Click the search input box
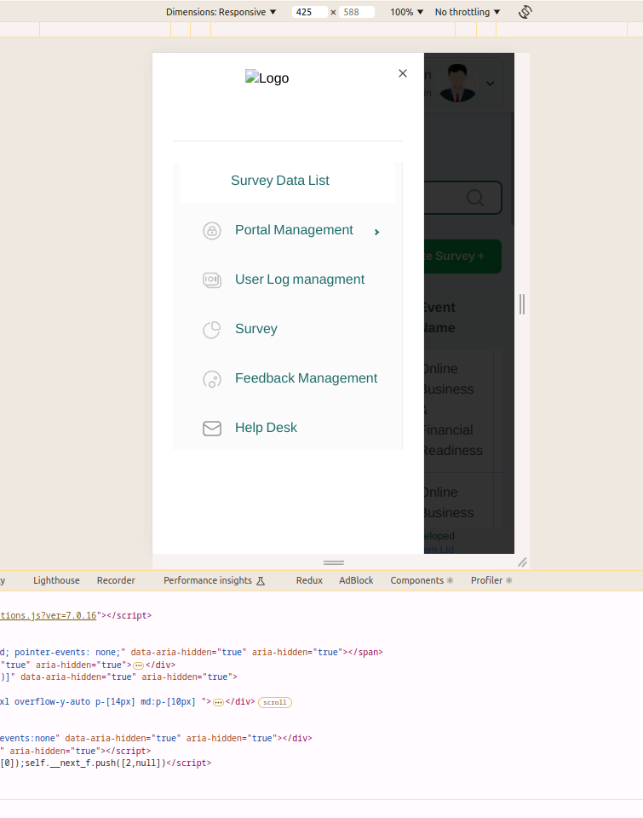This screenshot has height=818, width=643. point(462,198)
